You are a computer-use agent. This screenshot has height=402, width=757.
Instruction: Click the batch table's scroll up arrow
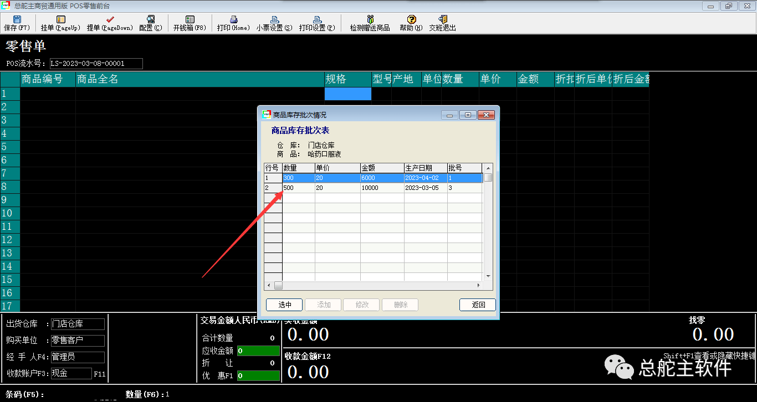pos(488,168)
